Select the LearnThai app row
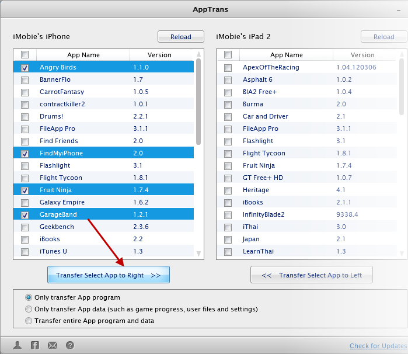Viewport: 408px width, 354px height. pos(307,251)
